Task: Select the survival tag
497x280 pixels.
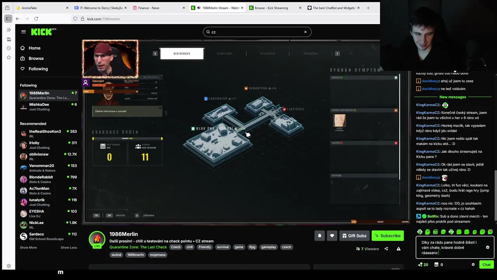Action: (223, 247)
